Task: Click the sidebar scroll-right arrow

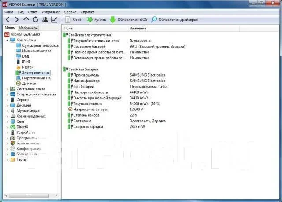Action: coord(56,195)
